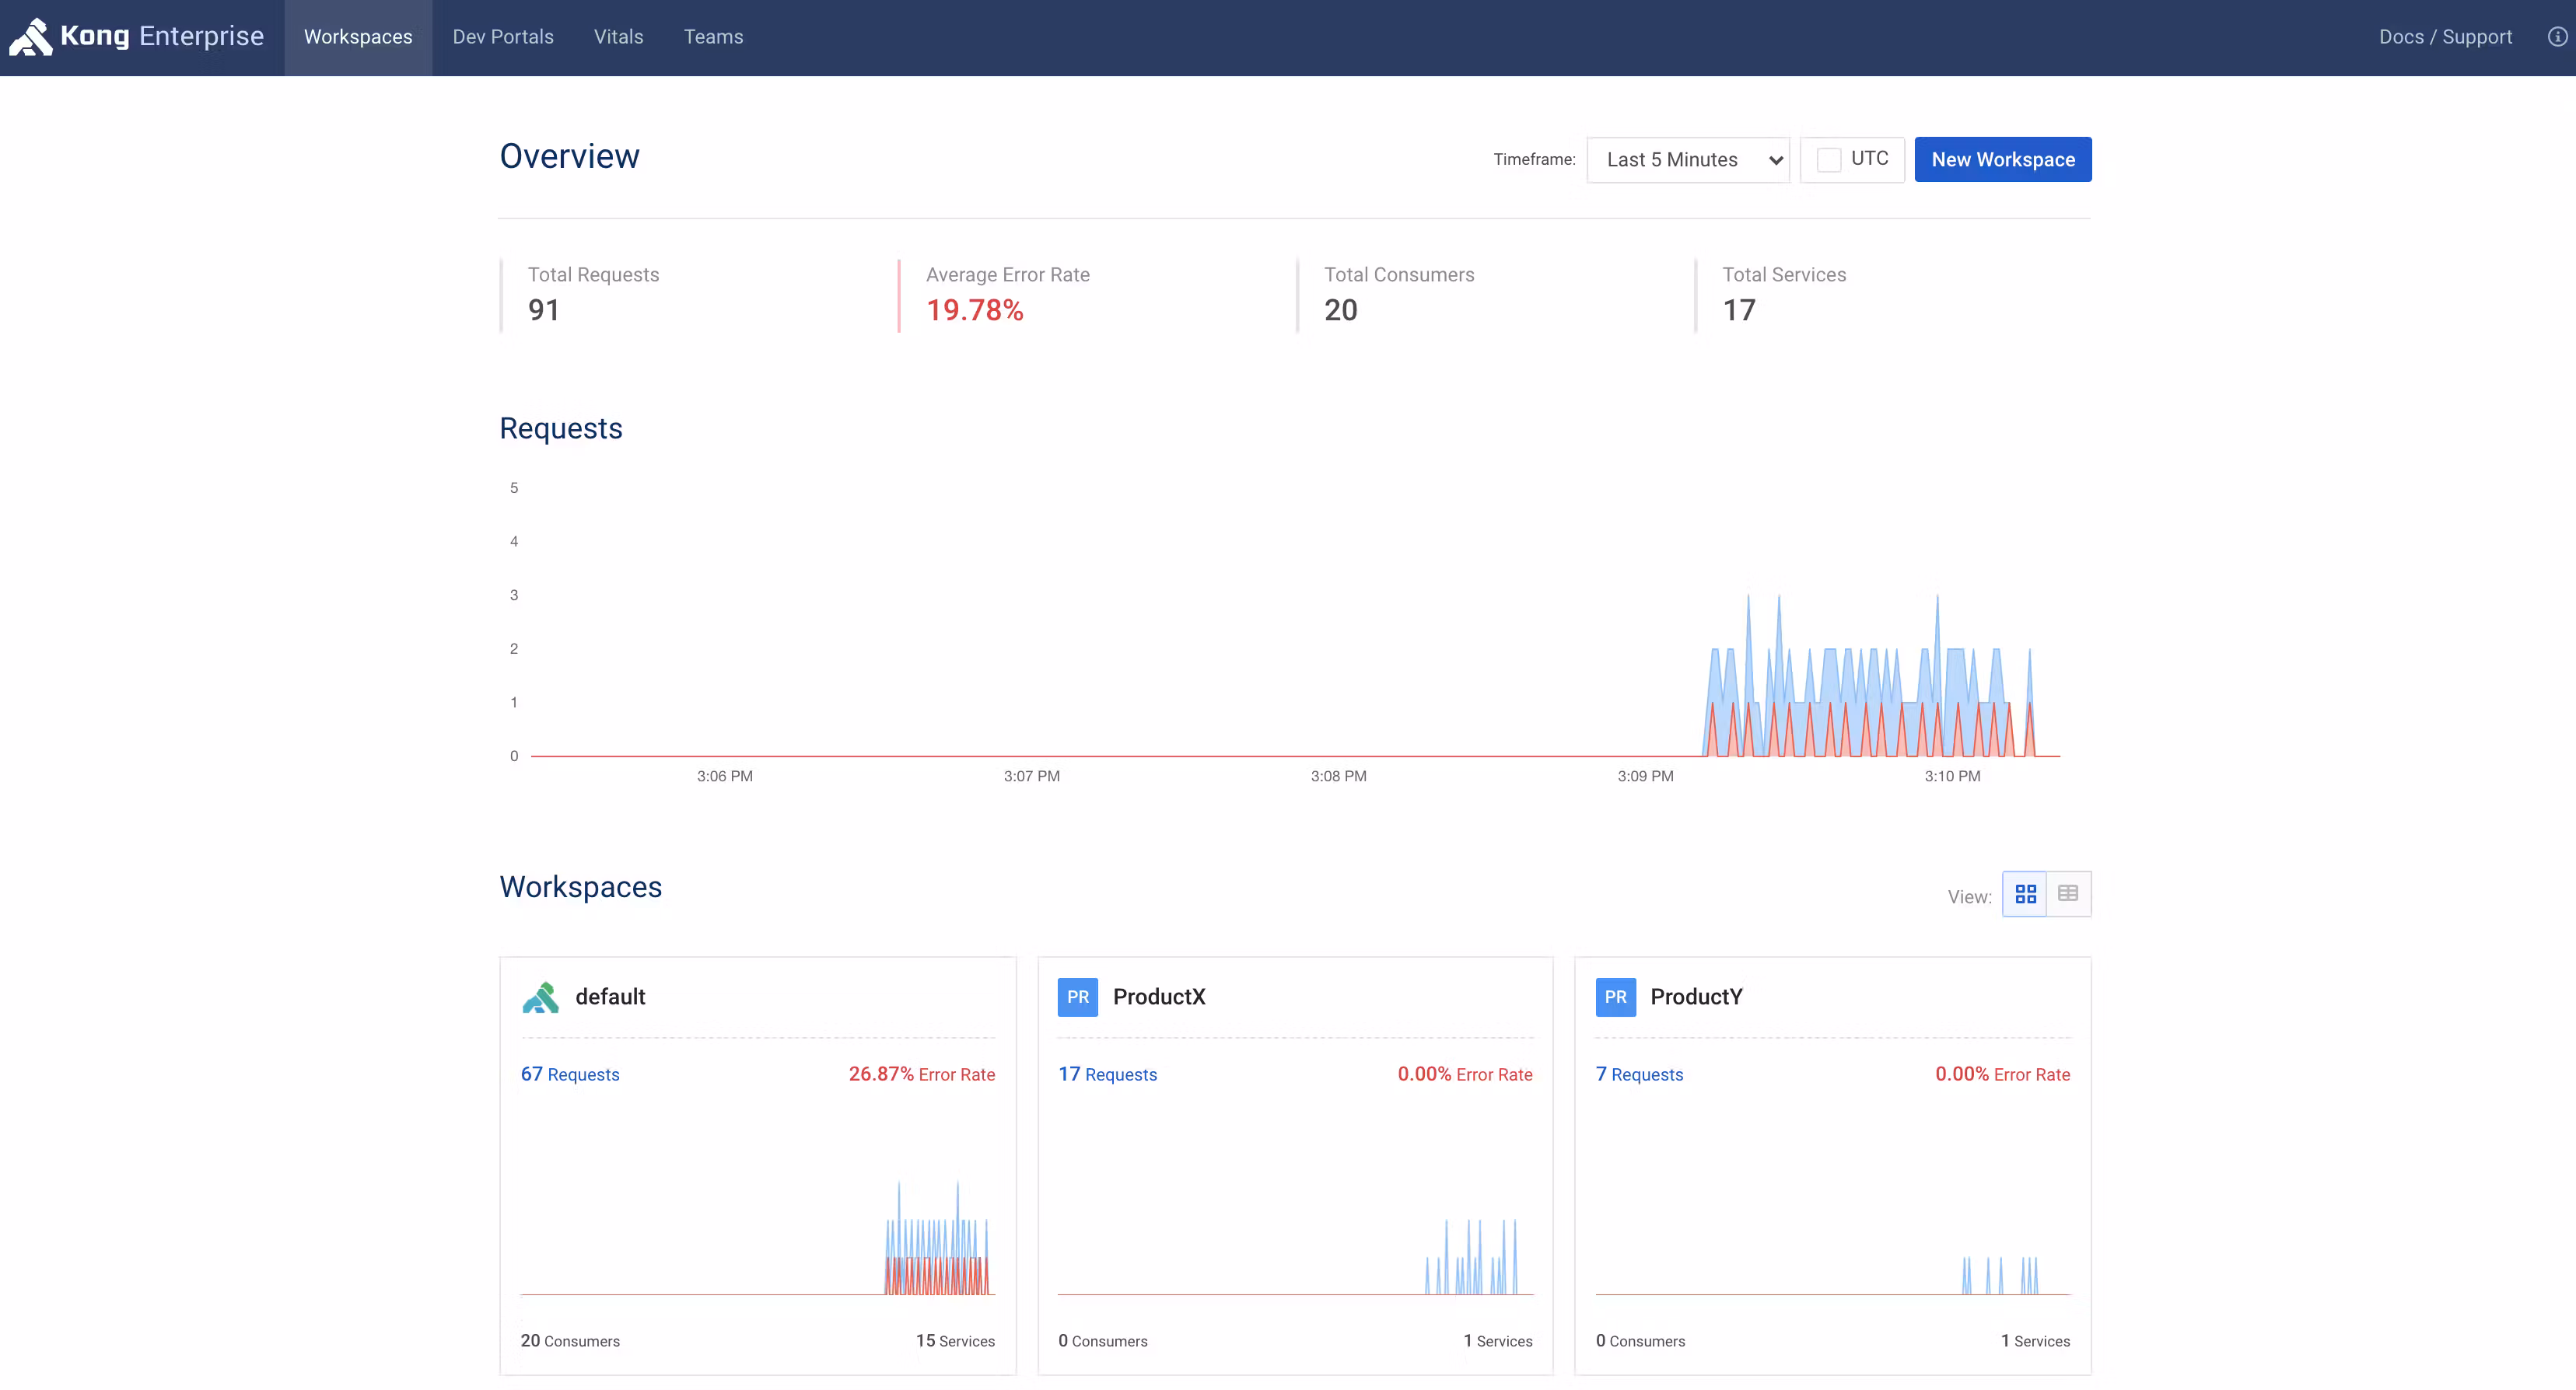Click the New Workspace button
Screen dimensions: 2576x1390
click(x=2002, y=160)
